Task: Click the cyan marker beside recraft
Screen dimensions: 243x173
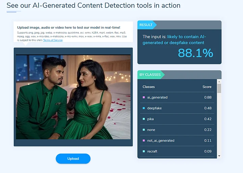Action: (144, 151)
